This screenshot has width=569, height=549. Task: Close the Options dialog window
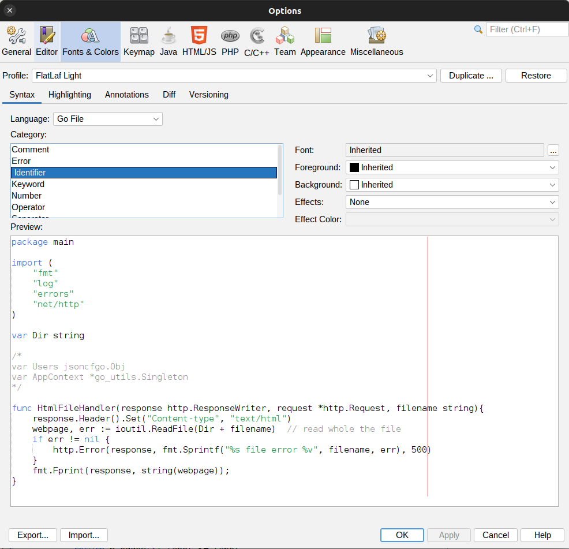click(x=10, y=10)
